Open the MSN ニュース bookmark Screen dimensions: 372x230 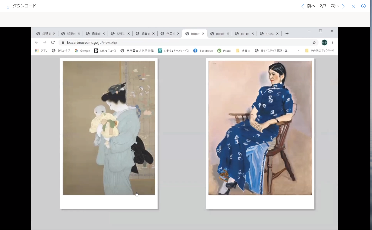point(105,51)
